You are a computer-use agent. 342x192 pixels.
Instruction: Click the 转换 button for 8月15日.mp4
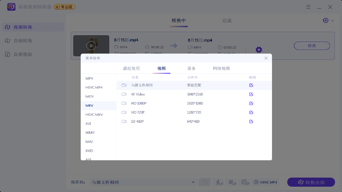pos(312,46)
